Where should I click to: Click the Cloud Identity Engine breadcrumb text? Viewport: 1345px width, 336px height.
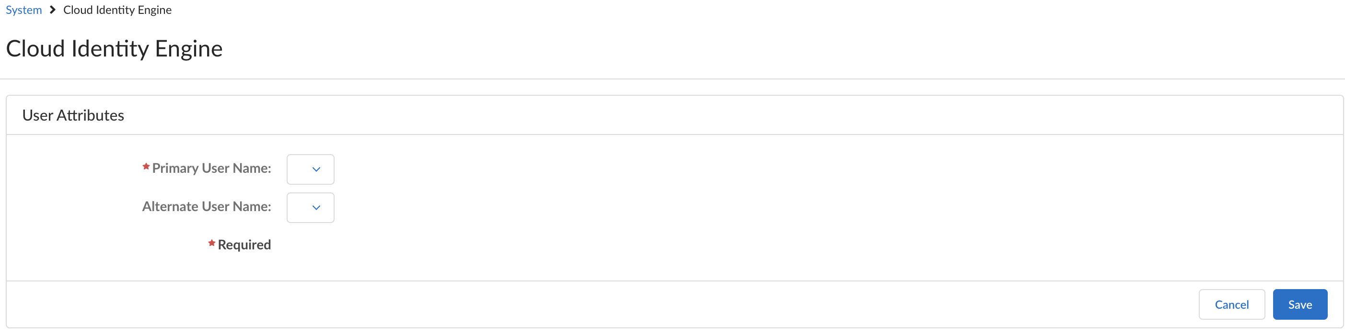click(117, 10)
